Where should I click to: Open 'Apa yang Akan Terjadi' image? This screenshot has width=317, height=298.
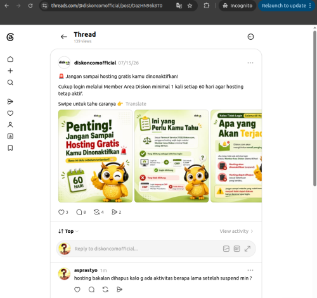[236, 156]
